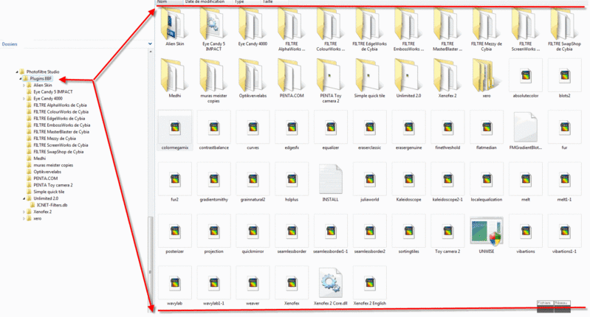Select the UNWISE uninstaller icon
590x317 pixels.
487,231
